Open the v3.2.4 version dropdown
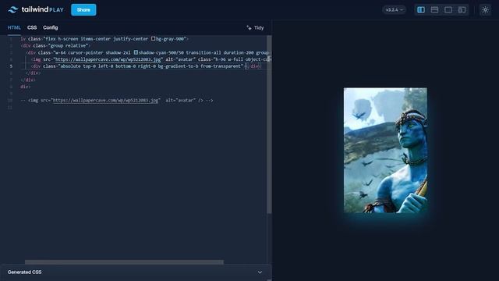499x281 pixels. click(394, 10)
